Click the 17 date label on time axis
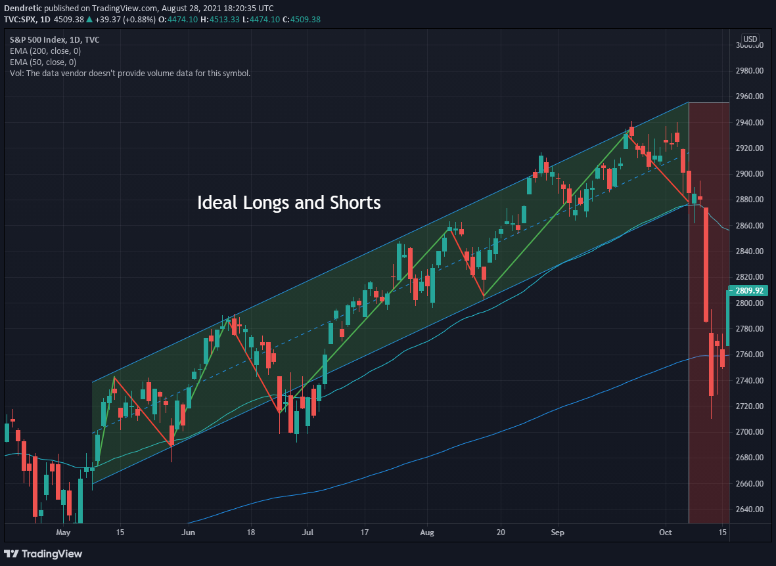 [364, 533]
